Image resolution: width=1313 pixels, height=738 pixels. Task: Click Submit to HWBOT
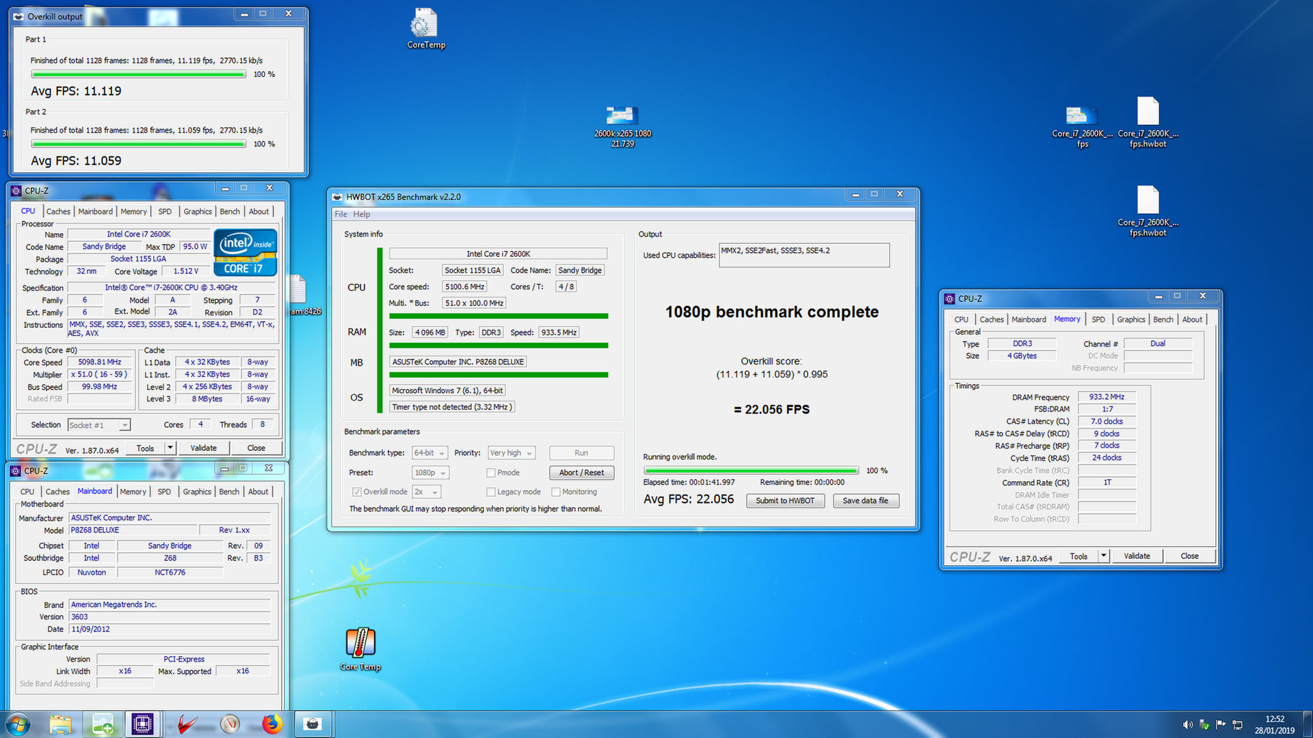point(785,501)
